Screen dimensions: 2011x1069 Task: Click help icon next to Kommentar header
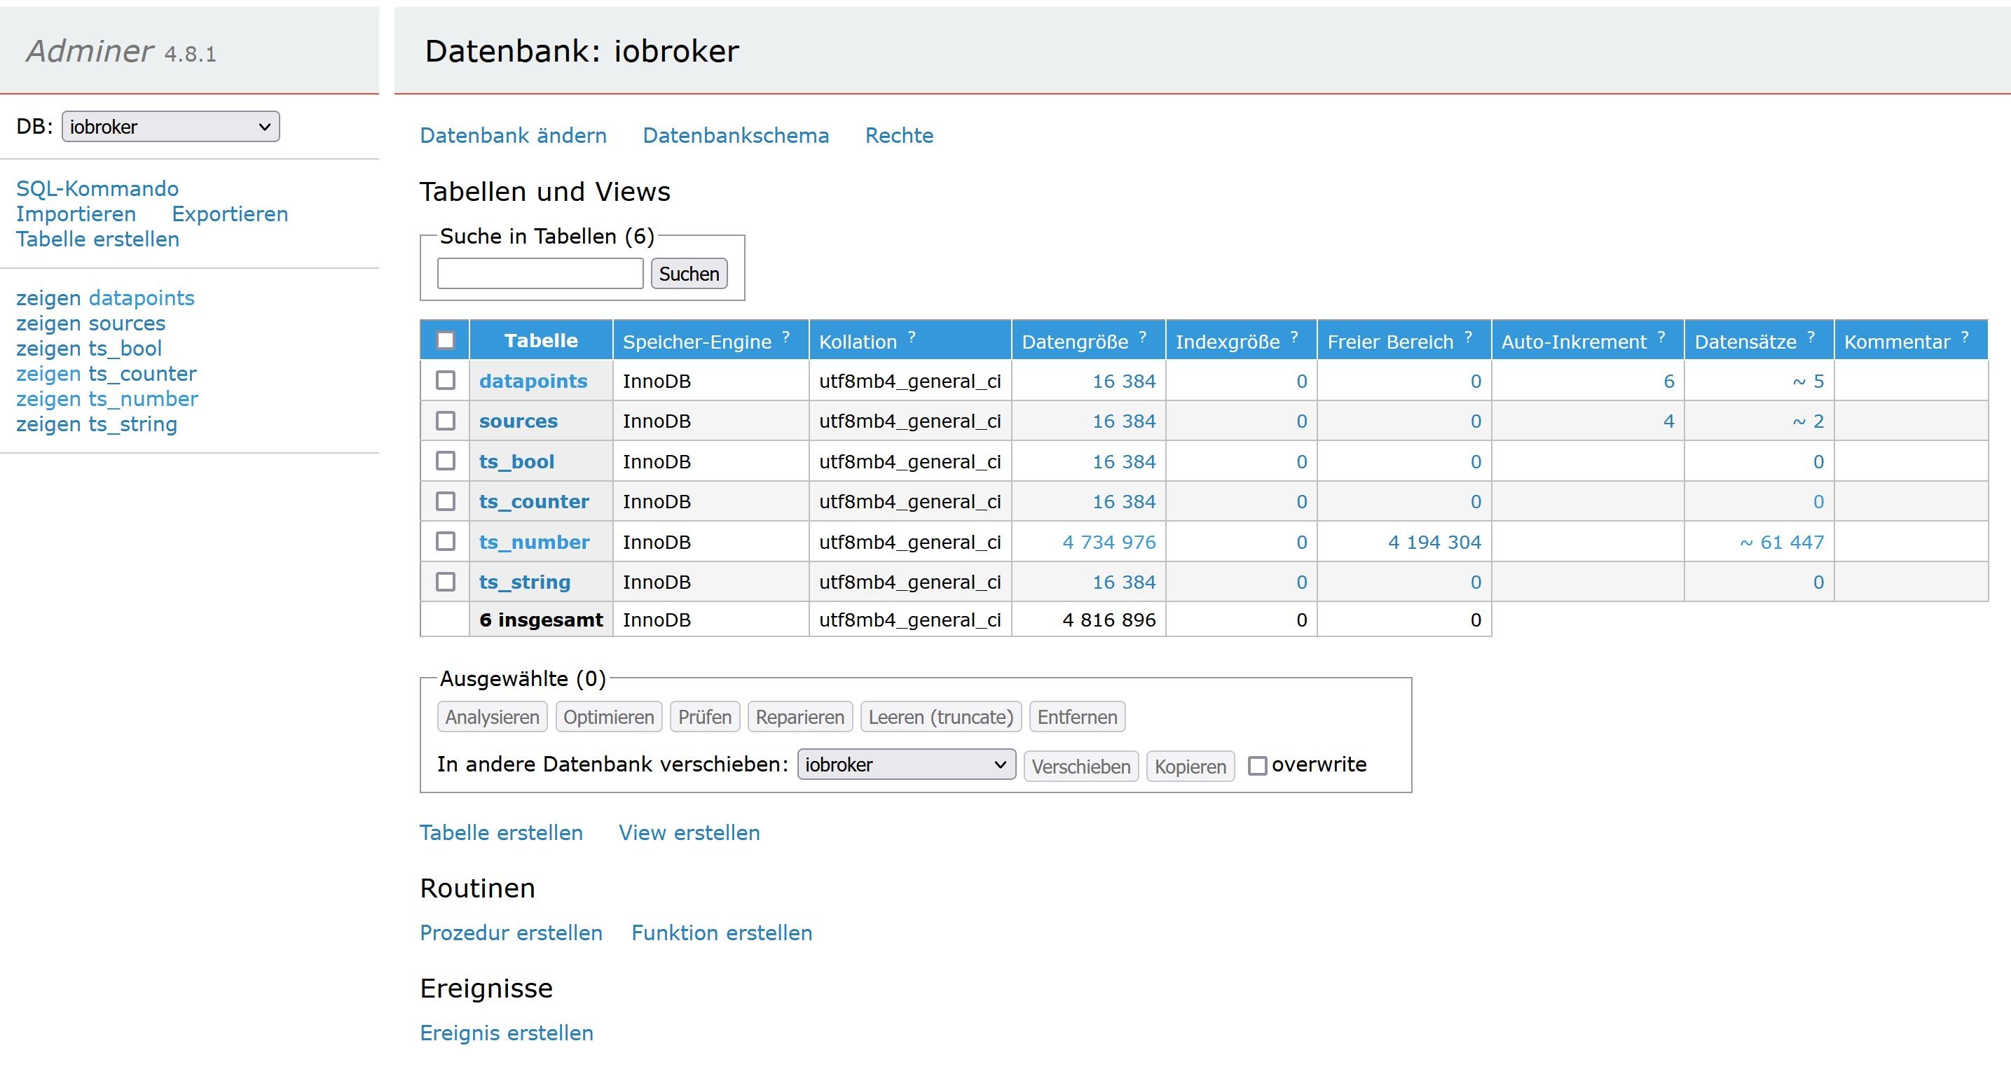click(x=1964, y=337)
